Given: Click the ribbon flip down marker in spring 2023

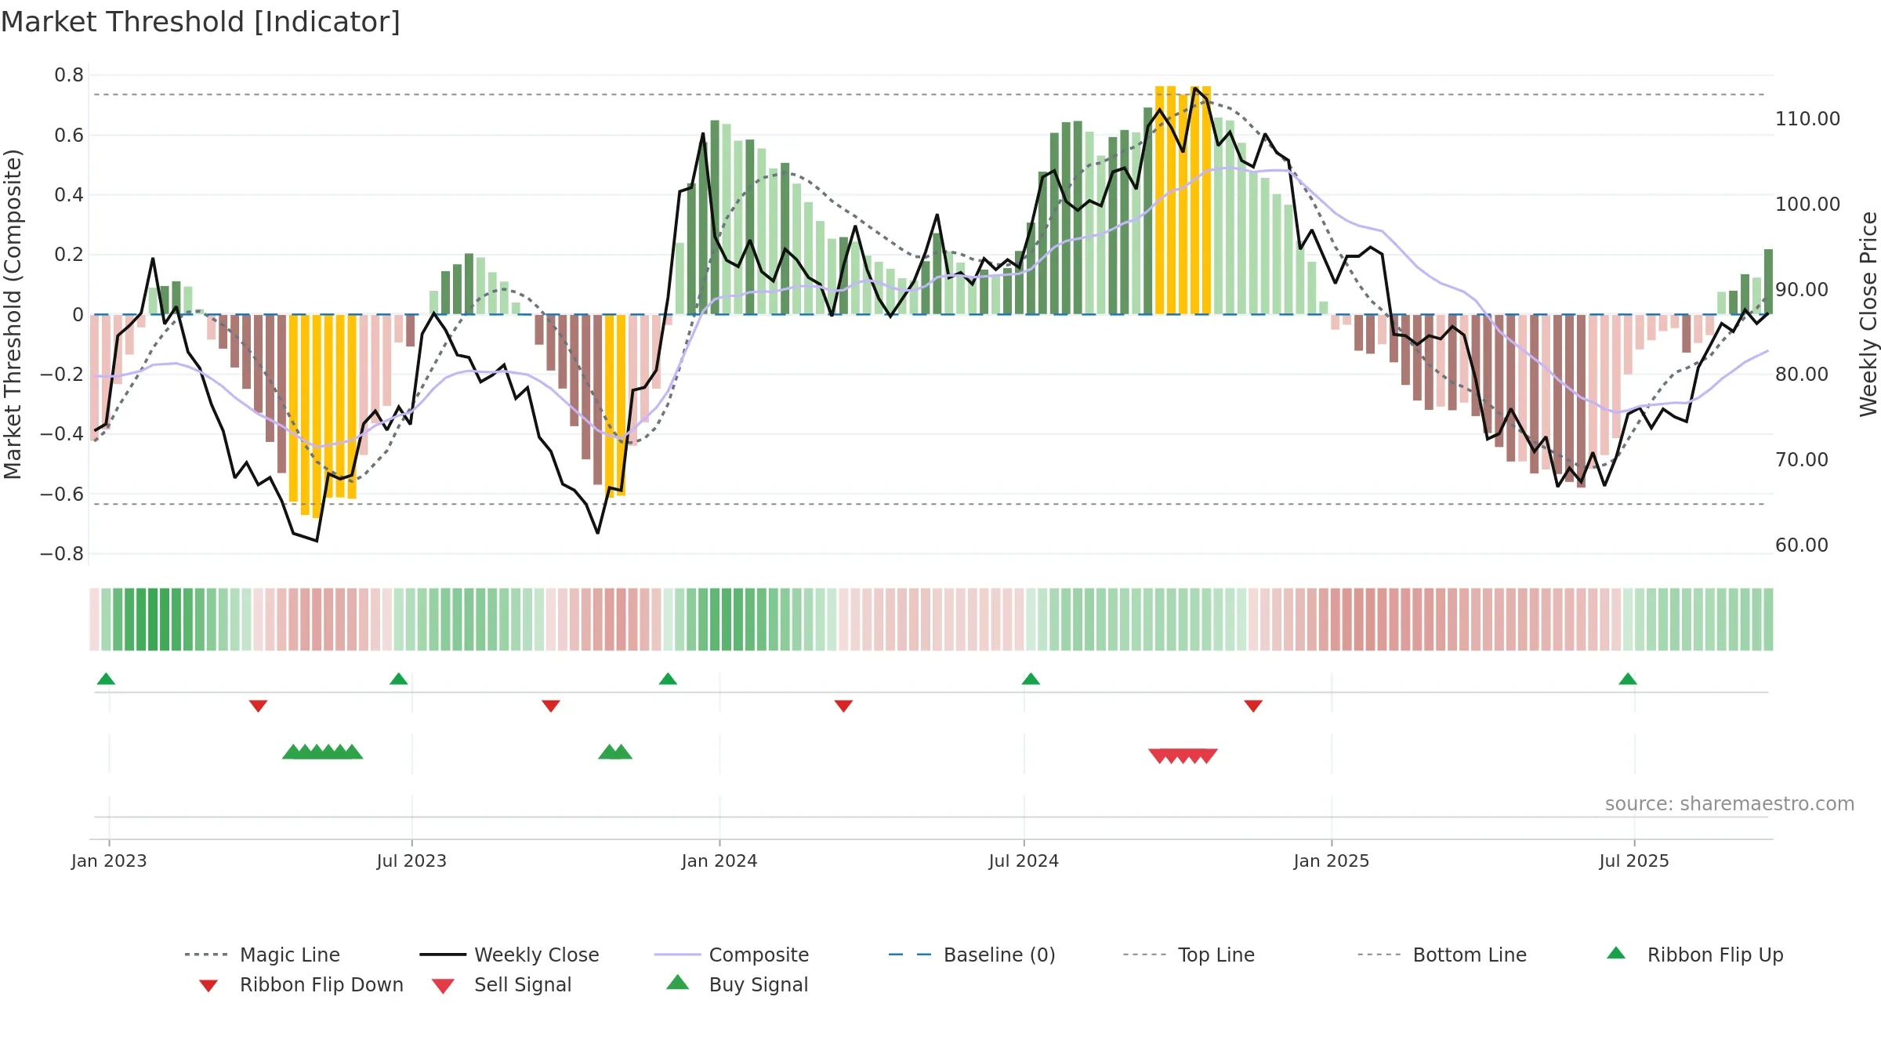Looking at the screenshot, I should pos(258,706).
